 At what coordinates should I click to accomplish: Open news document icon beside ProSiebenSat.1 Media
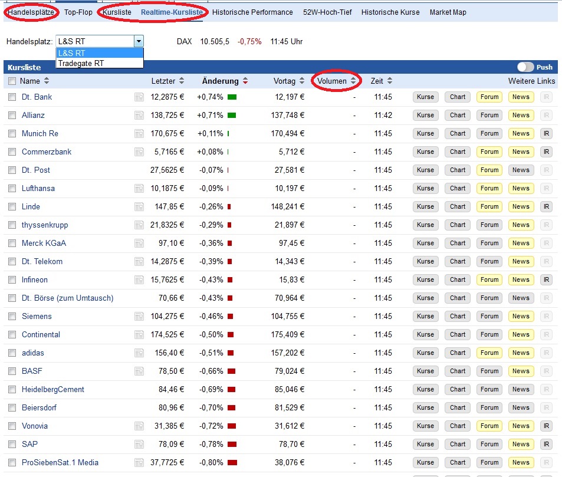(x=139, y=463)
